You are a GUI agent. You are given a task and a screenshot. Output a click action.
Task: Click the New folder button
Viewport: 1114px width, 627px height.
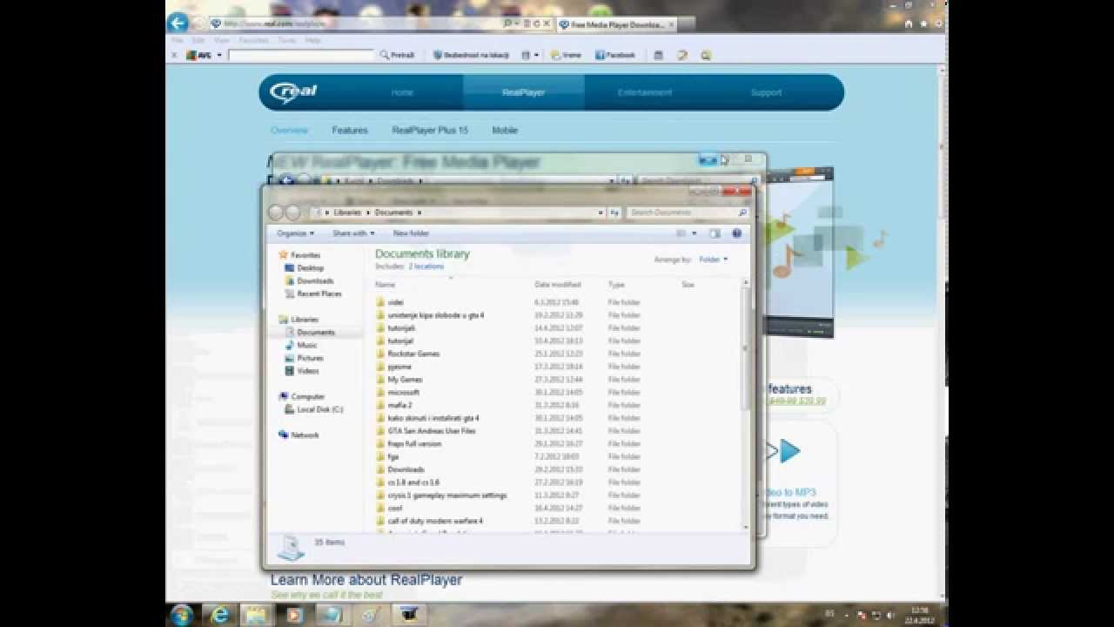coord(411,233)
